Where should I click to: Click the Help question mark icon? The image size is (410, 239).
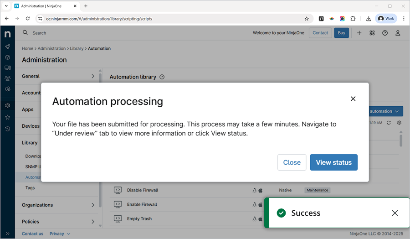(385, 33)
